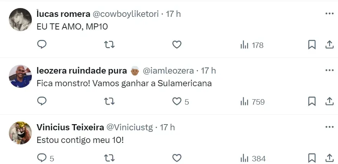Retweet 'Estou contigo meu 10!' post
Image resolution: width=338 pixels, height=164 pixels.
(x=109, y=158)
